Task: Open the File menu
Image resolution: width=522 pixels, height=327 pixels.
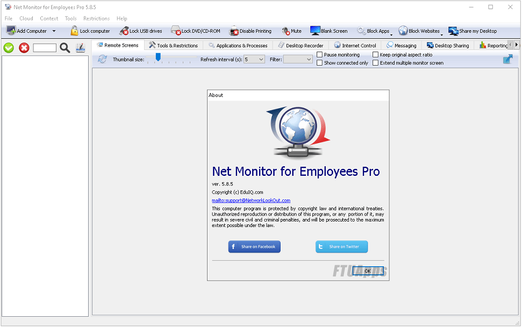Action: [9, 18]
